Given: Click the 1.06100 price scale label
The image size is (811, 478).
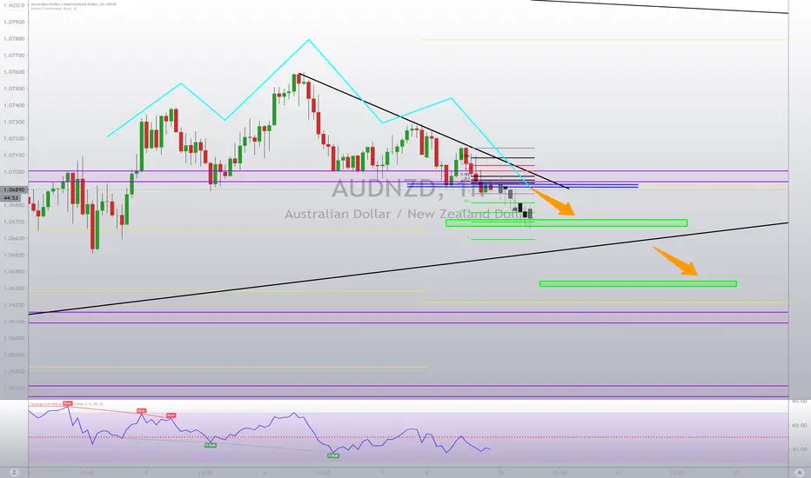Looking at the screenshot, I should click(x=14, y=322).
